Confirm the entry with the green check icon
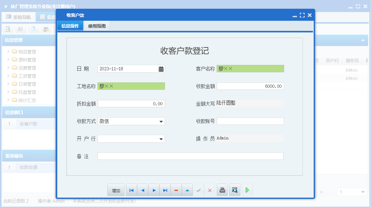Screen dimensions: 371x208 point(198,190)
